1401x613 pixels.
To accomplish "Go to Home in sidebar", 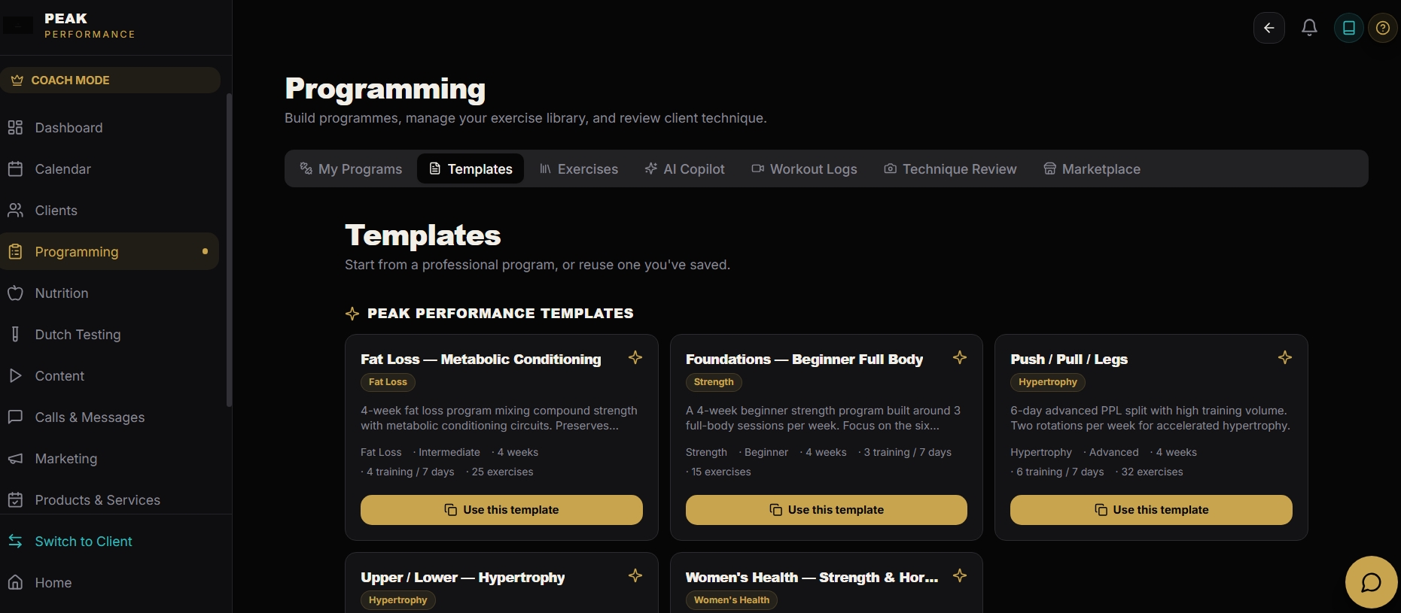I will point(110,583).
